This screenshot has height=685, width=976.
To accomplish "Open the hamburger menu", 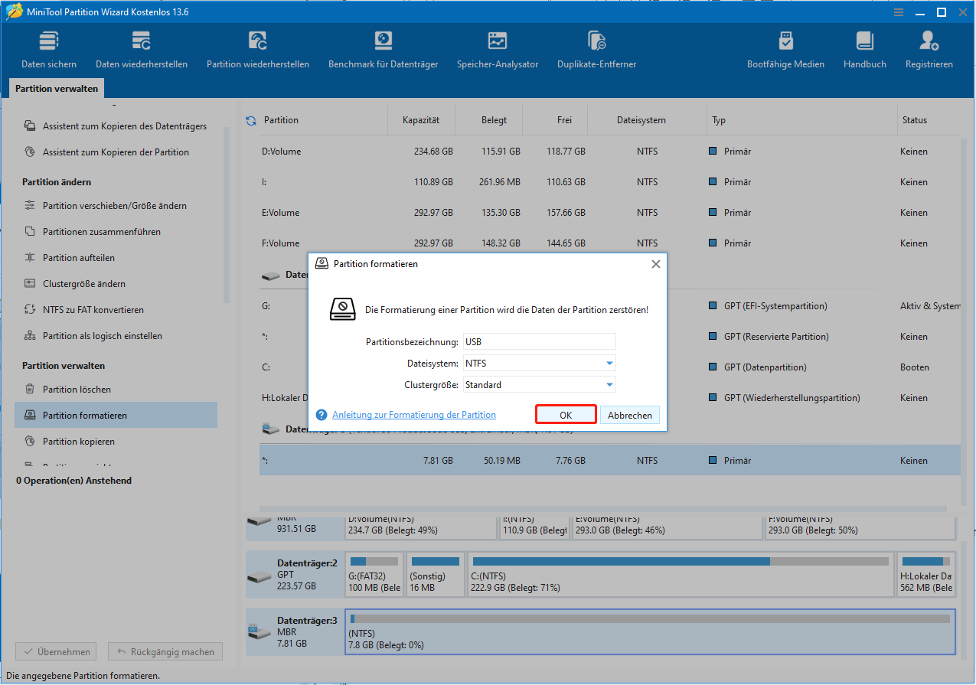I will point(897,11).
